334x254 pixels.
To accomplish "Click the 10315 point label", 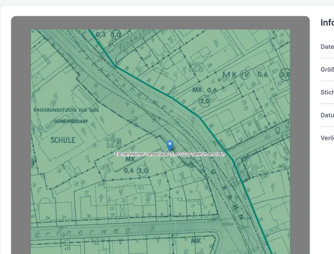I will pos(227,224).
